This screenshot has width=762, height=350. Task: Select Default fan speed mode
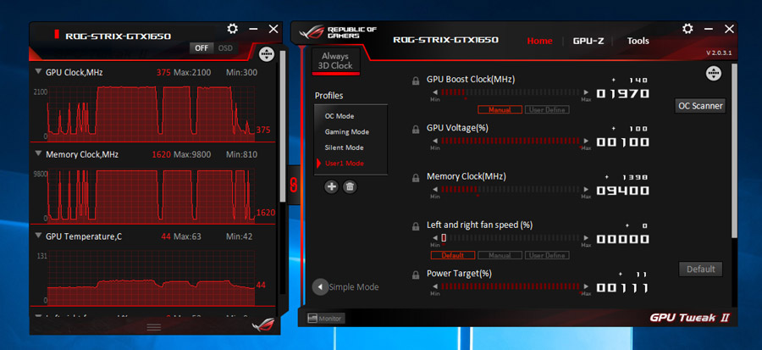453,255
